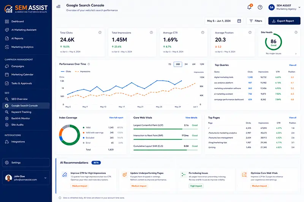
Task: Open View full report for Index Coverage
Action: (116, 117)
